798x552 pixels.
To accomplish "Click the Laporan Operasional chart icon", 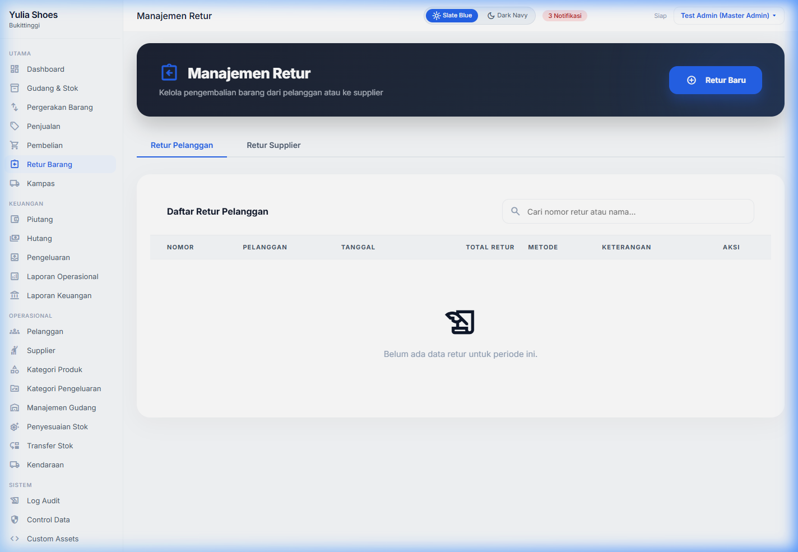I will click(15, 276).
